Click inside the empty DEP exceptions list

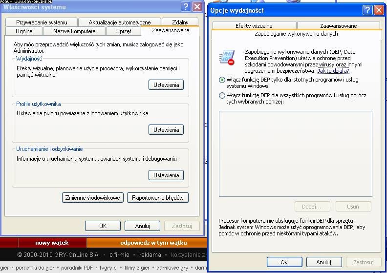pyautogui.click(x=295, y=153)
